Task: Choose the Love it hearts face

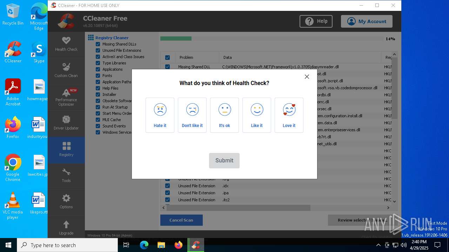Action: pyautogui.click(x=289, y=115)
